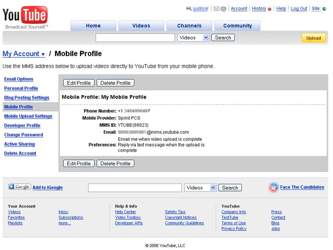Open footer Community Guidelines link

[184, 223]
